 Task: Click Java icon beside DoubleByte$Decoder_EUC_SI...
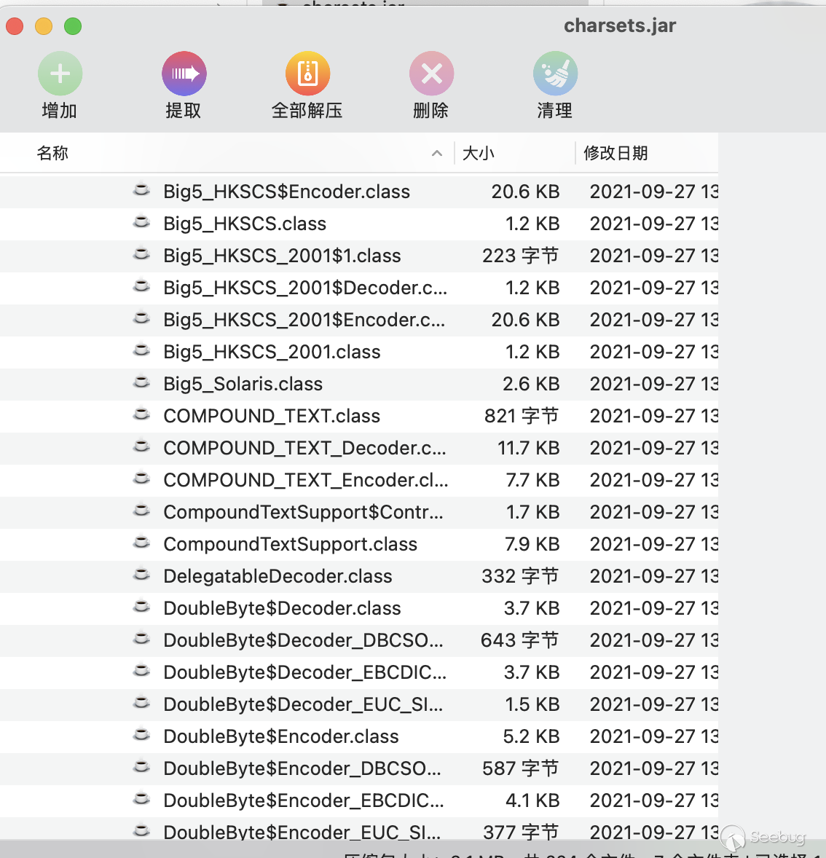click(x=142, y=702)
